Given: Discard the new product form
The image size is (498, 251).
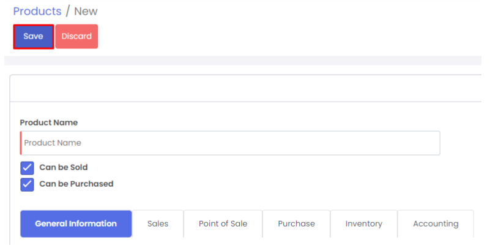Looking at the screenshot, I should (x=76, y=37).
